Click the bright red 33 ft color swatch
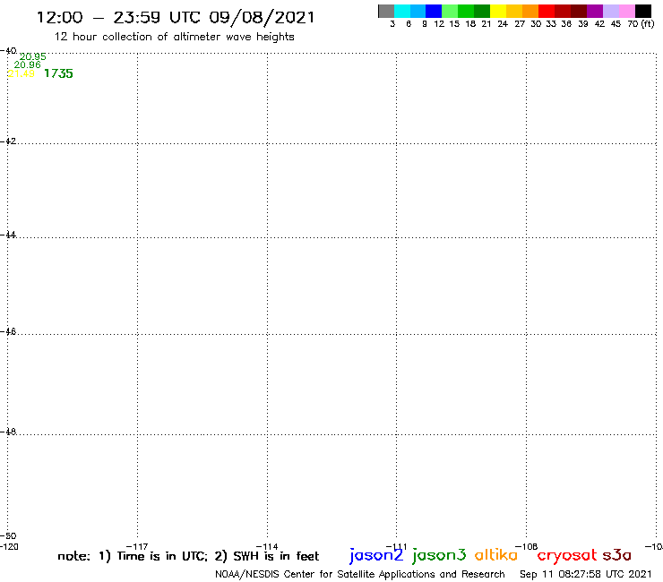The image size is (663, 582). pyautogui.click(x=547, y=11)
